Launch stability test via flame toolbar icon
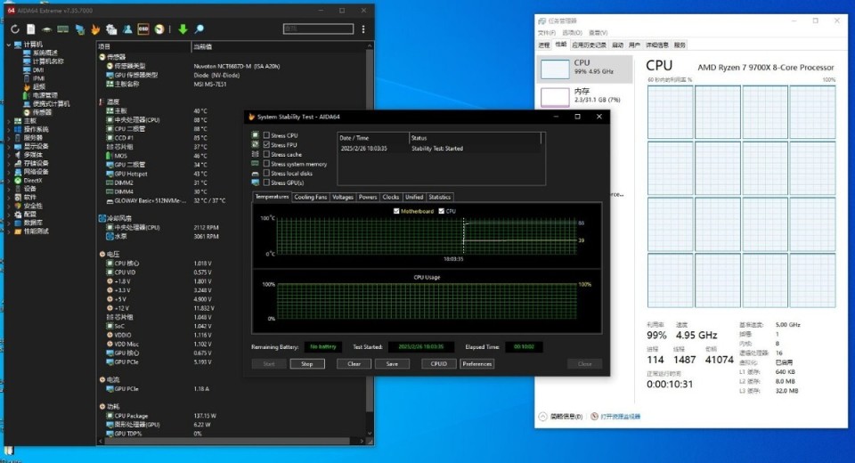The width and height of the screenshot is (855, 463). coord(95,29)
